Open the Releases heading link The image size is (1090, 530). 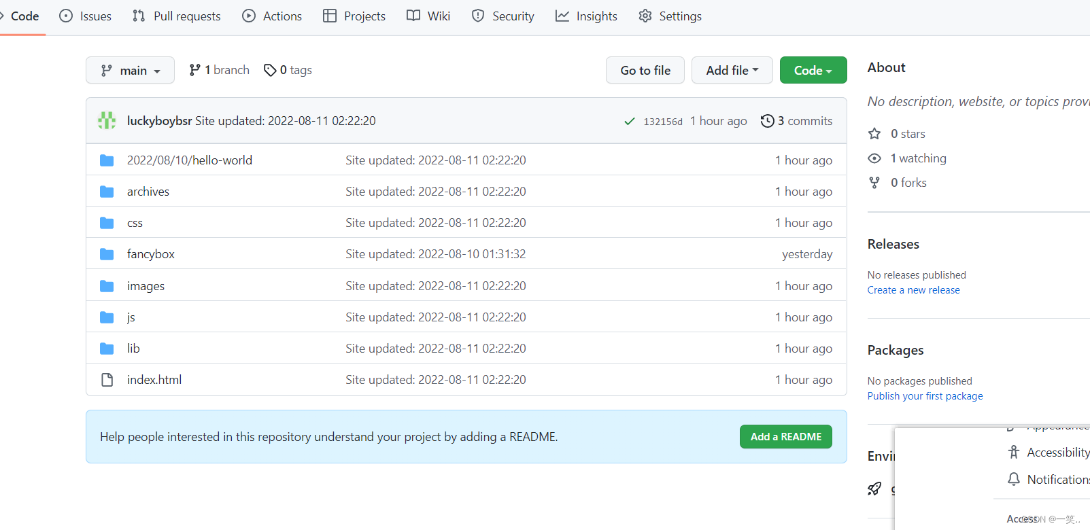tap(893, 244)
